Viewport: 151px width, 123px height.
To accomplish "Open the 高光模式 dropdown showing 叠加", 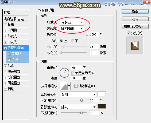I will coord(78,94).
